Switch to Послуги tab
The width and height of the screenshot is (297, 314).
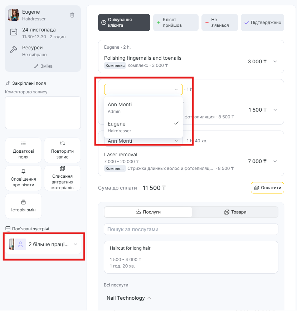(x=148, y=212)
